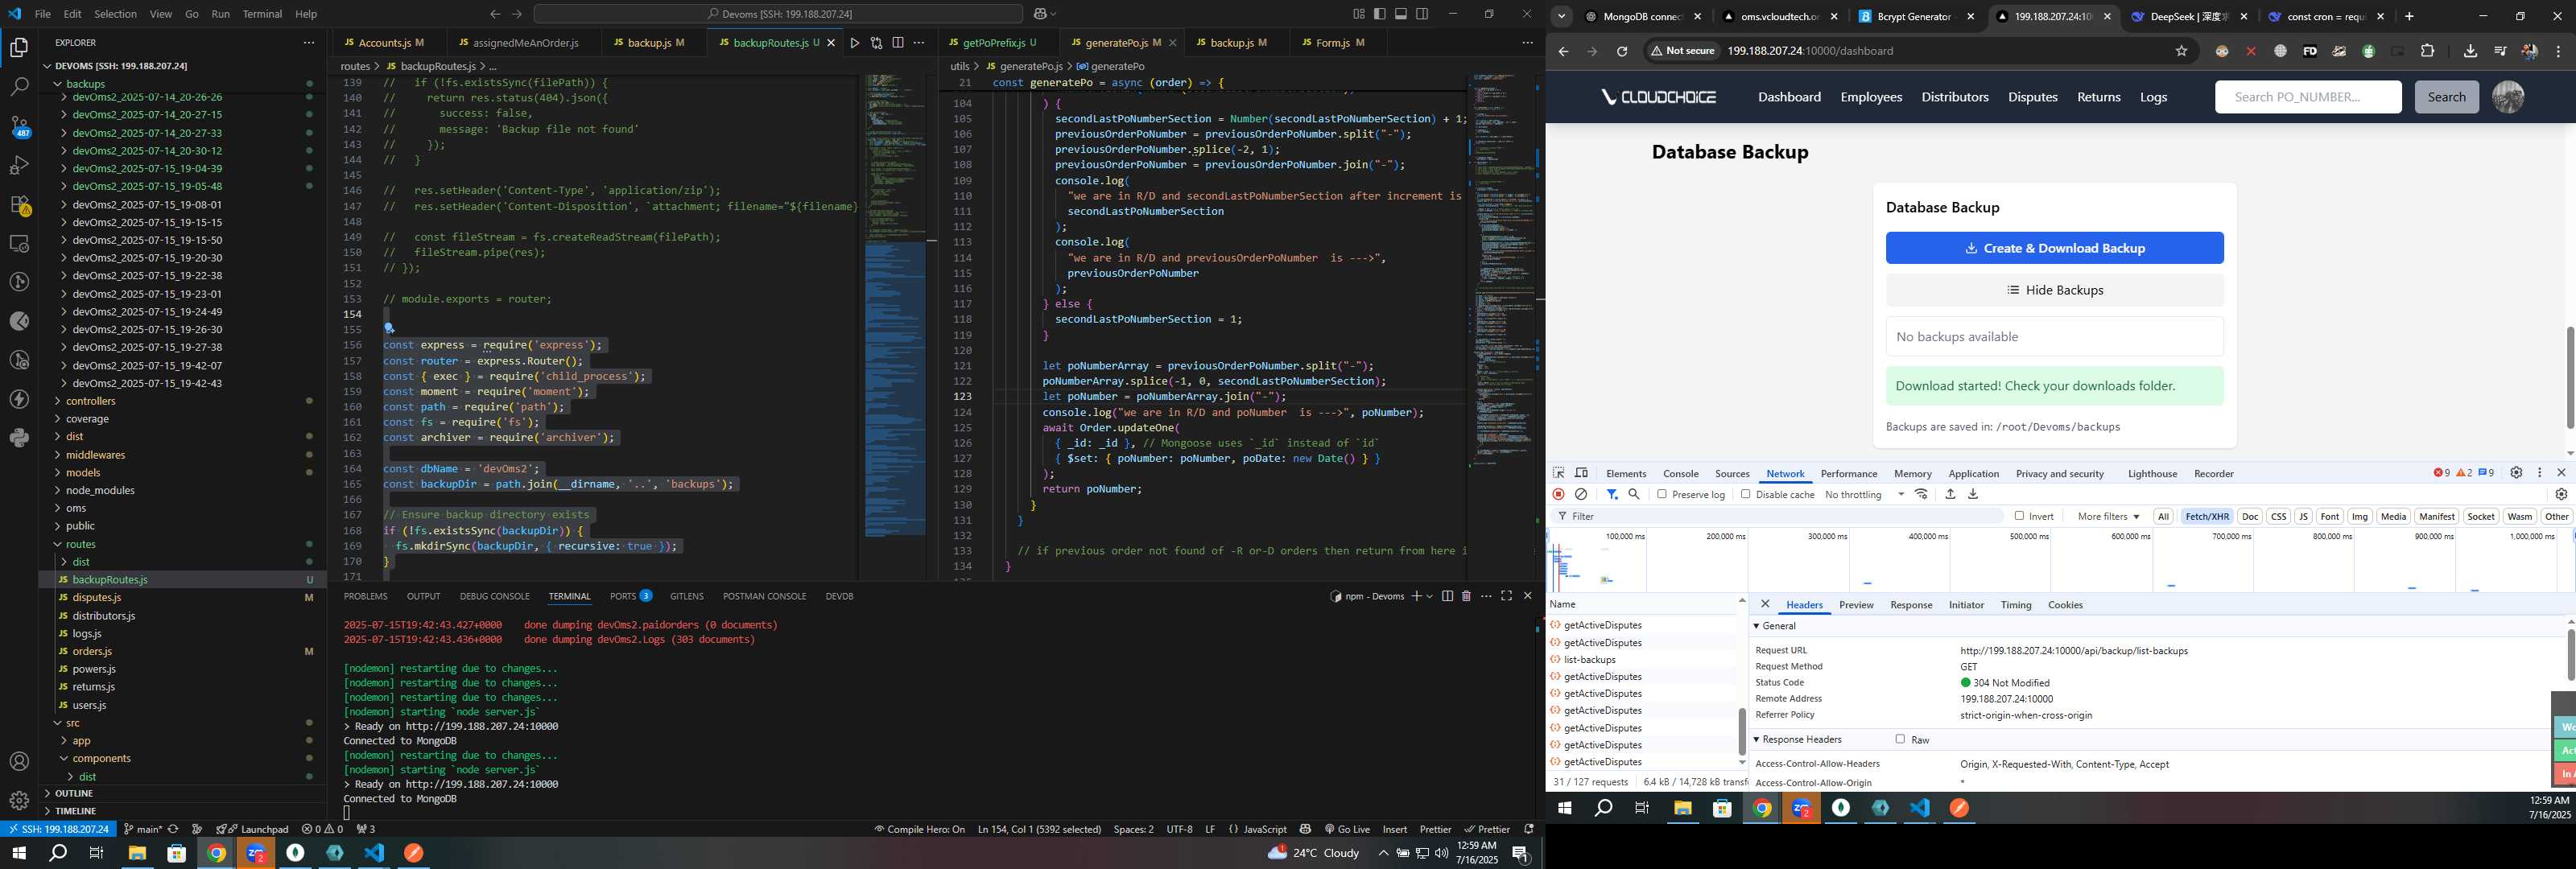Open the Response tab of request details
Viewport: 2576px width, 869px height.
[1910, 605]
